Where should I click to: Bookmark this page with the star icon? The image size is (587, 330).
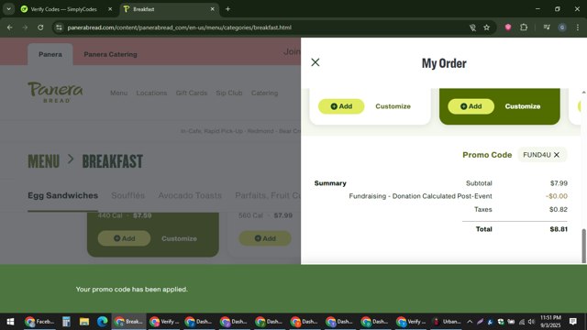486,27
